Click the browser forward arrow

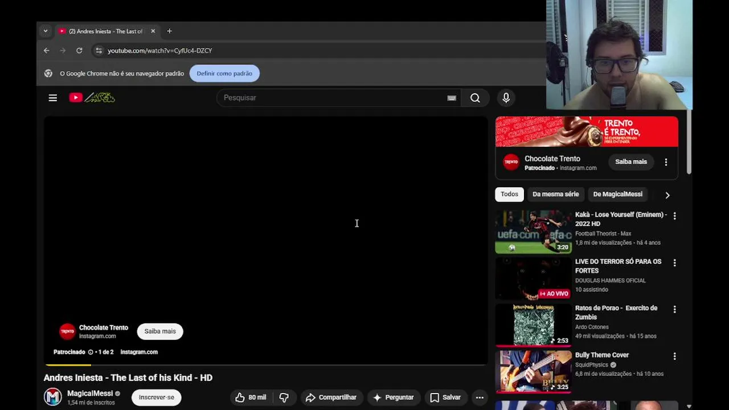pyautogui.click(x=63, y=51)
